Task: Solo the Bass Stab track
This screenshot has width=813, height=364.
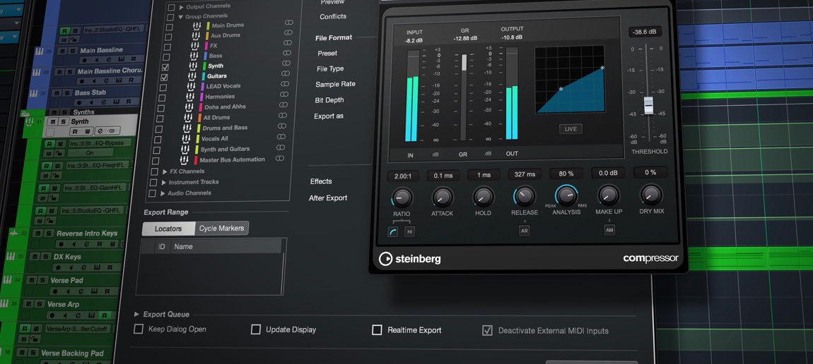Action: tap(68, 93)
